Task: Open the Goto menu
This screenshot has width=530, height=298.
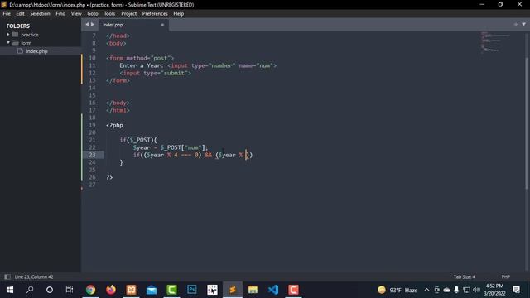Action: [93, 13]
